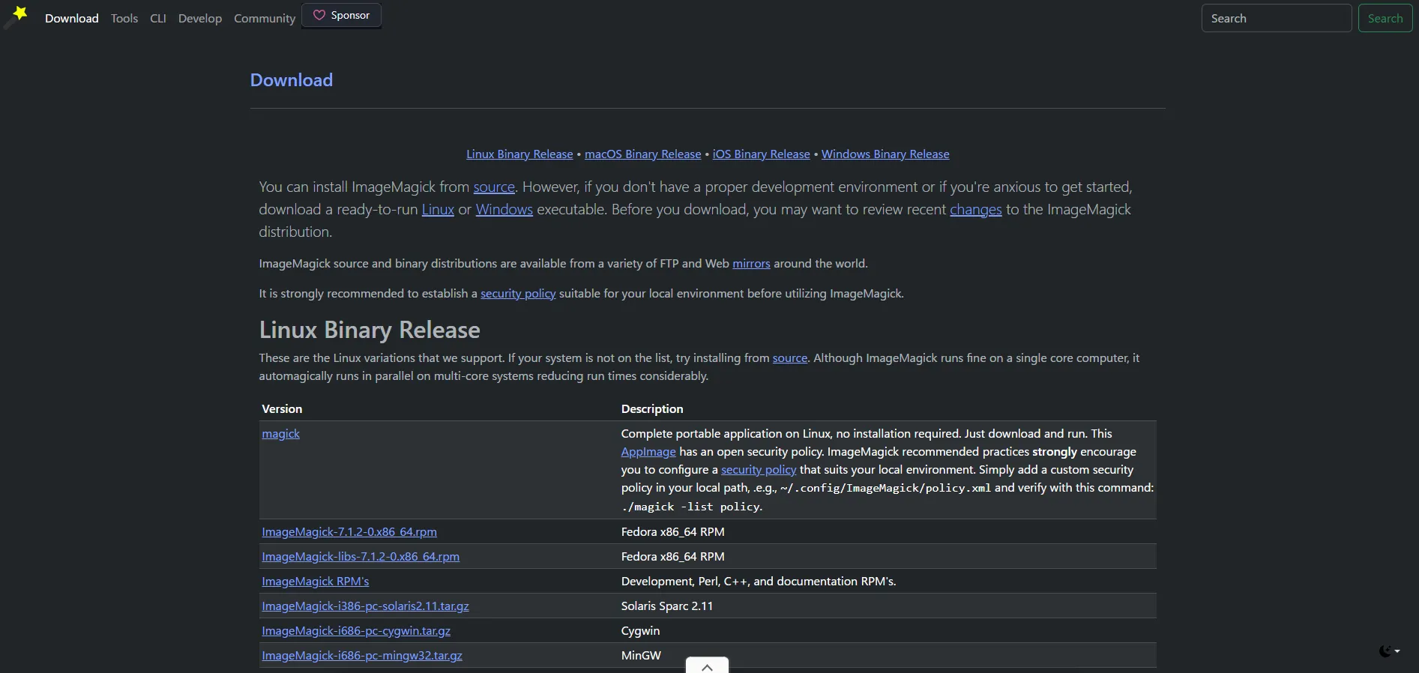The width and height of the screenshot is (1419, 673).
Task: Download ImageMagick-7.1.2-0.x86_64.rpm
Action: [x=349, y=531]
